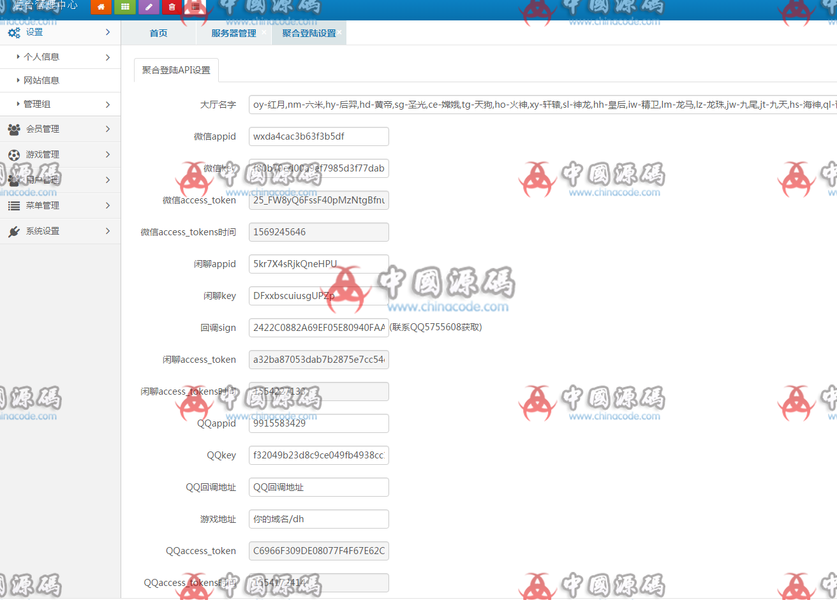Click the QQ回调地址 input field
This screenshot has height=600, width=837.
click(x=318, y=487)
